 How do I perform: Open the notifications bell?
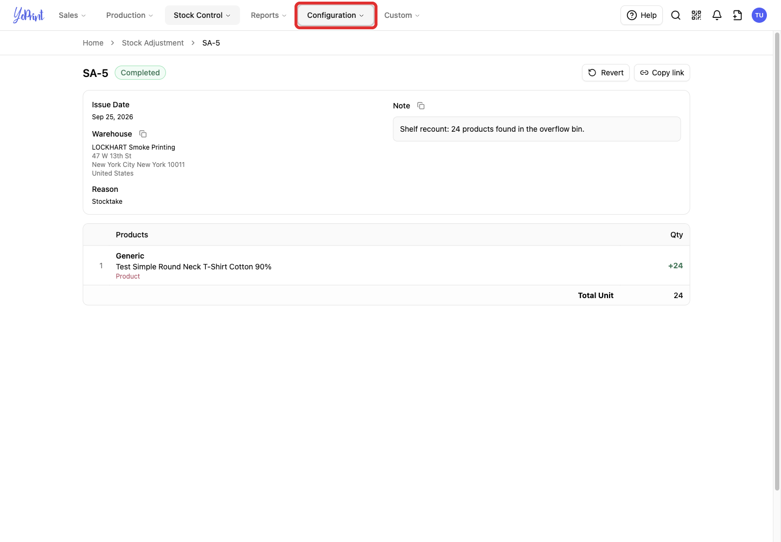coord(717,15)
